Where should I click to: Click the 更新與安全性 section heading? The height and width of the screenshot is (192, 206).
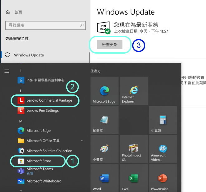click(17, 39)
